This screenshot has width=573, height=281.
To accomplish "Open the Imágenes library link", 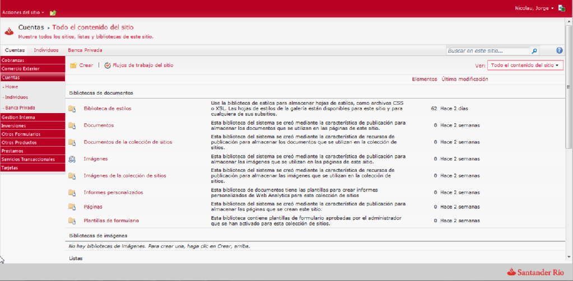I will (x=96, y=159).
